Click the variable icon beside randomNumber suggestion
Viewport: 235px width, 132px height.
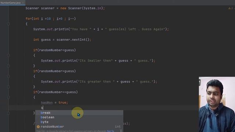(x=38, y=126)
